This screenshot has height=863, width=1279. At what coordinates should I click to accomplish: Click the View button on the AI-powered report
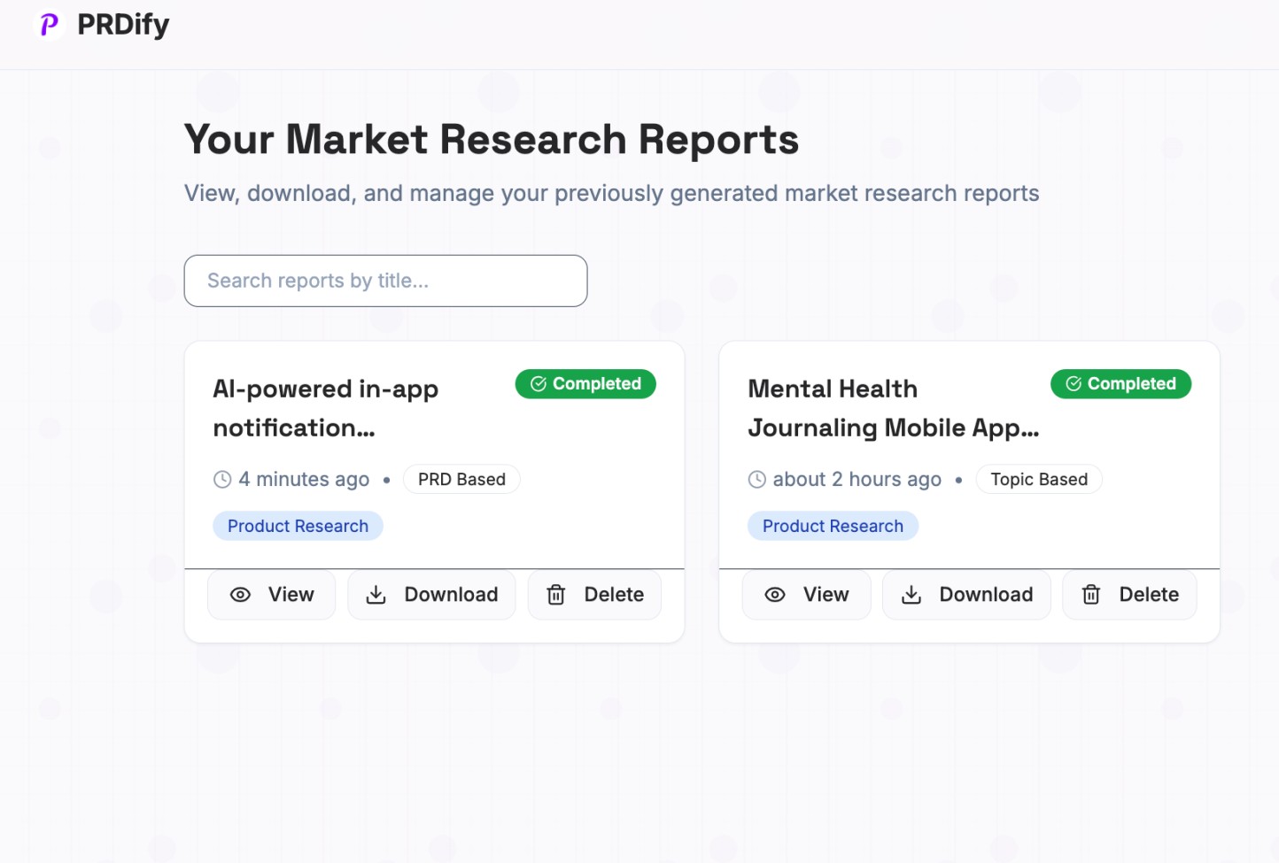tap(271, 595)
